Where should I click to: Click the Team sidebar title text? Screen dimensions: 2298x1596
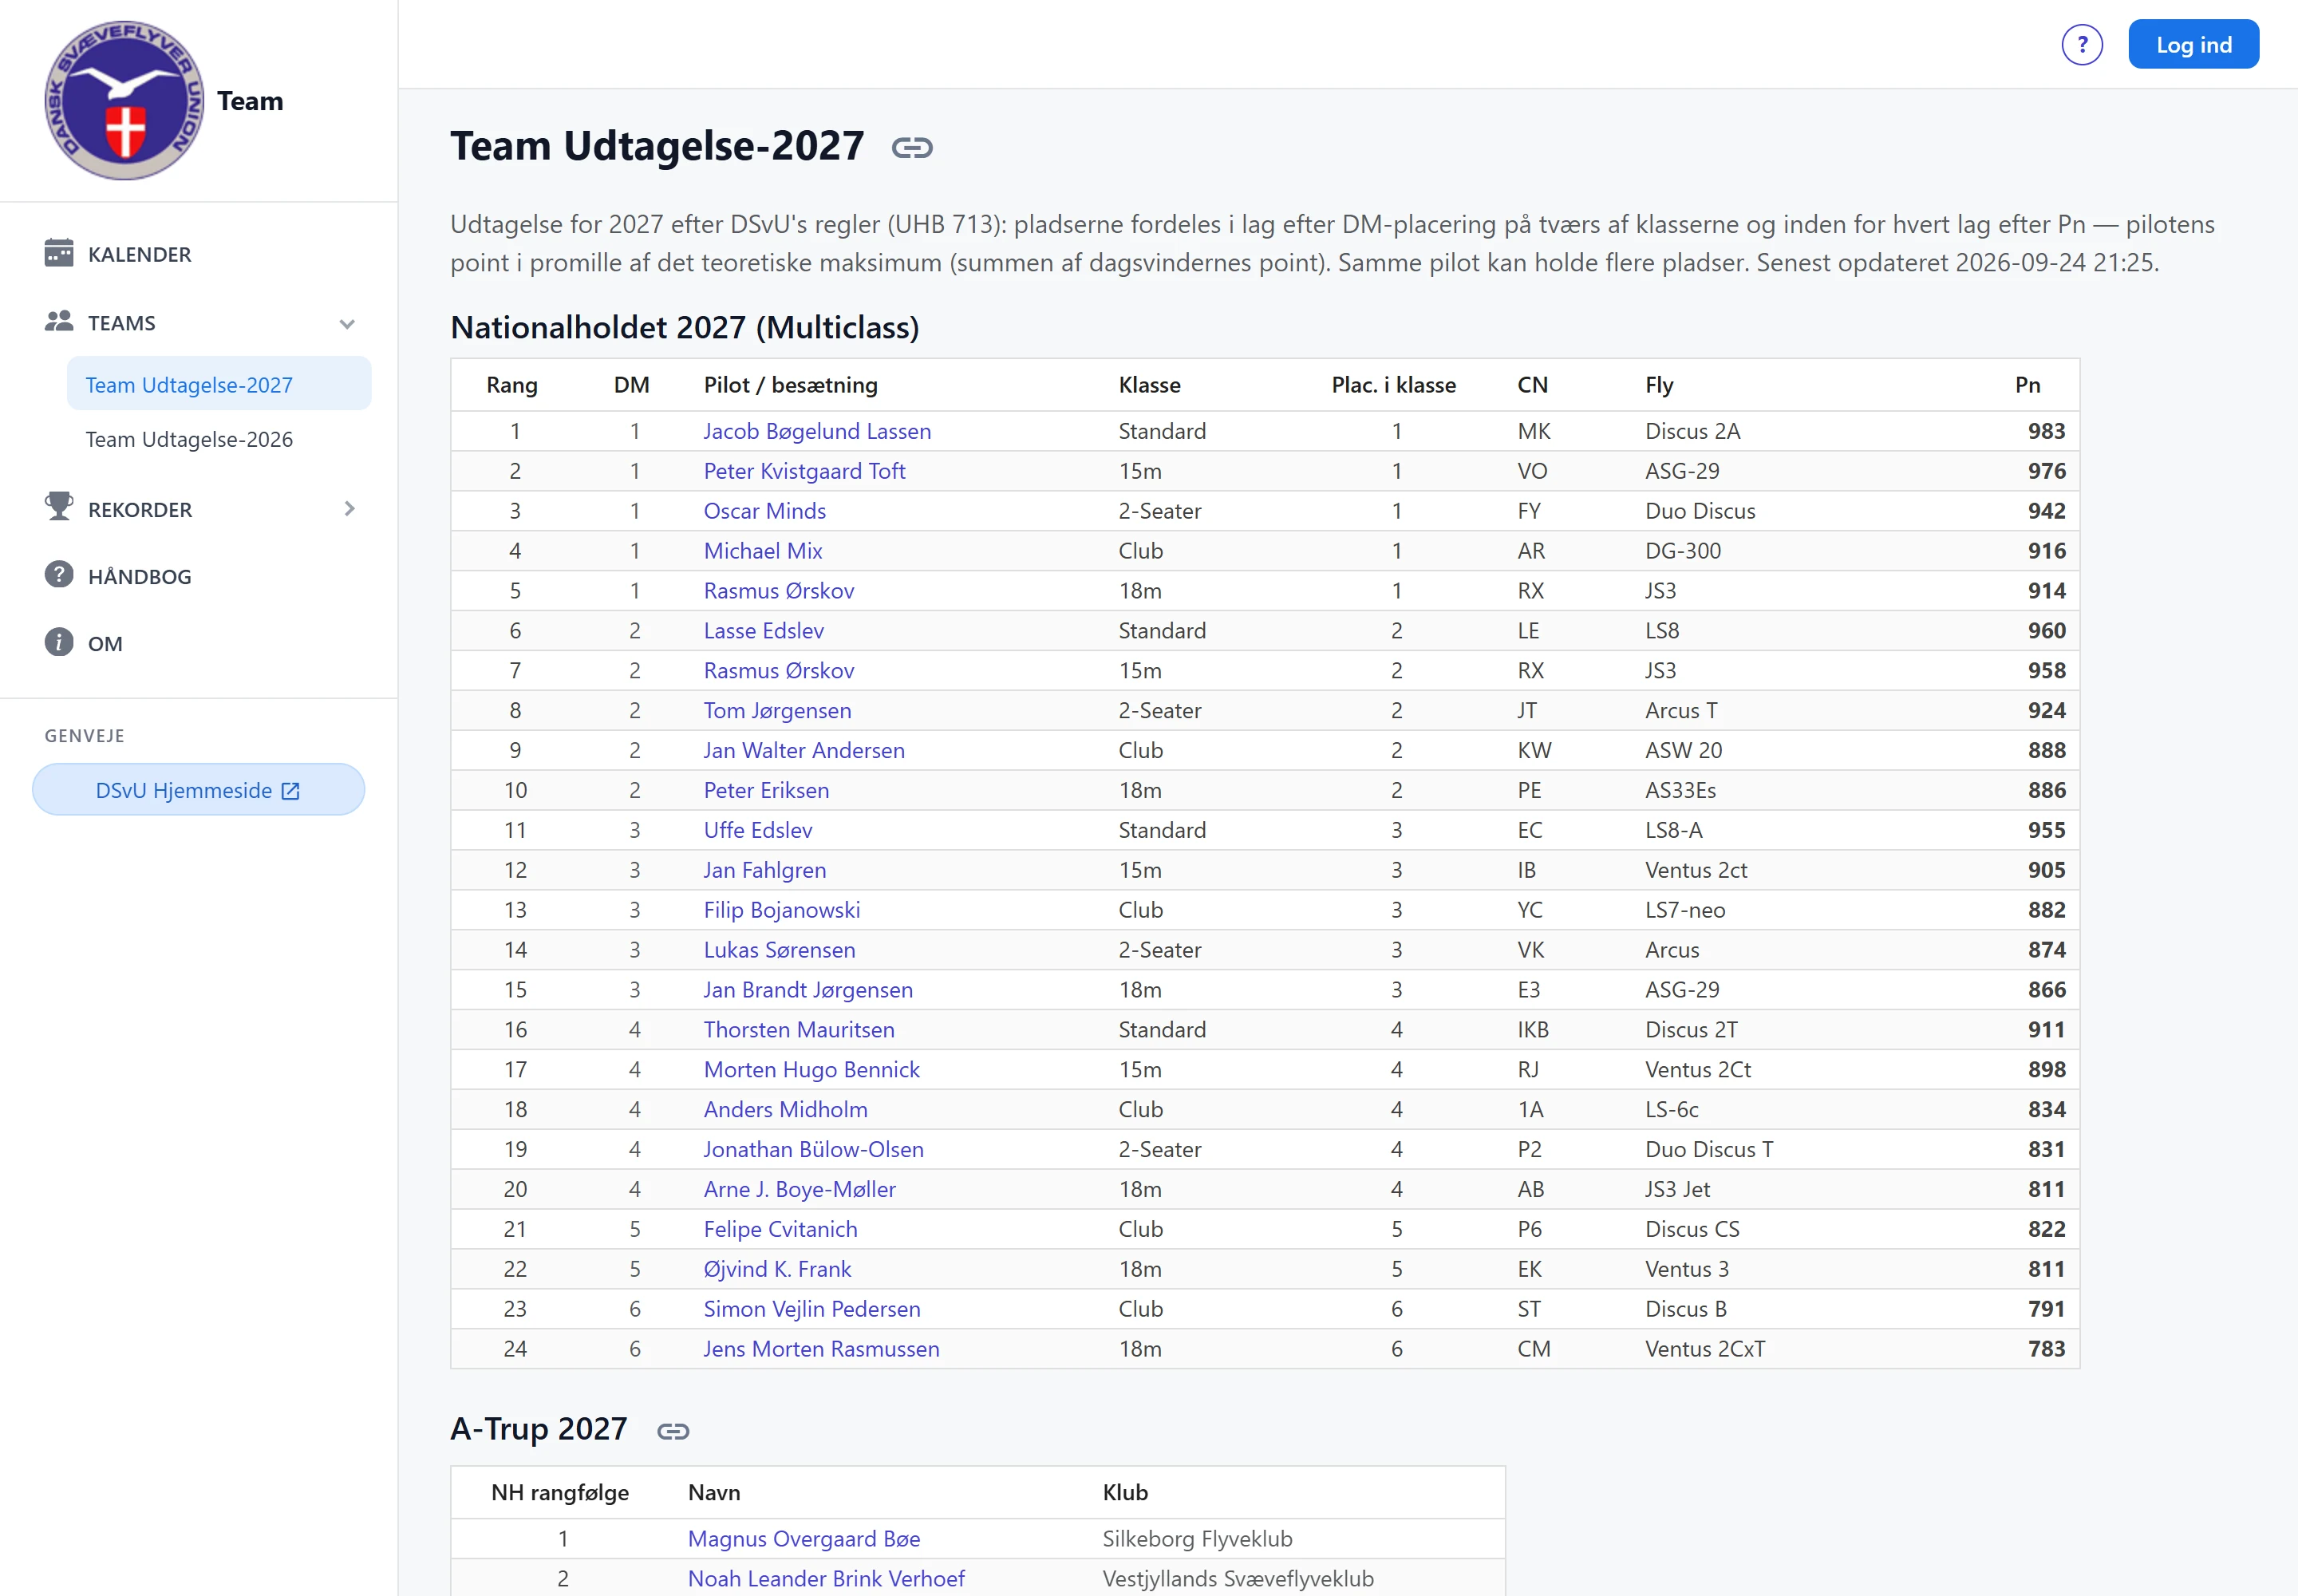point(250,101)
